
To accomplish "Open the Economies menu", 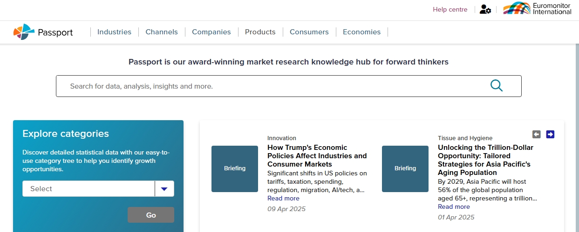I will (361, 32).
